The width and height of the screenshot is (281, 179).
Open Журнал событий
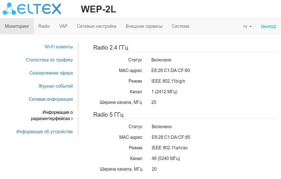[55, 86]
